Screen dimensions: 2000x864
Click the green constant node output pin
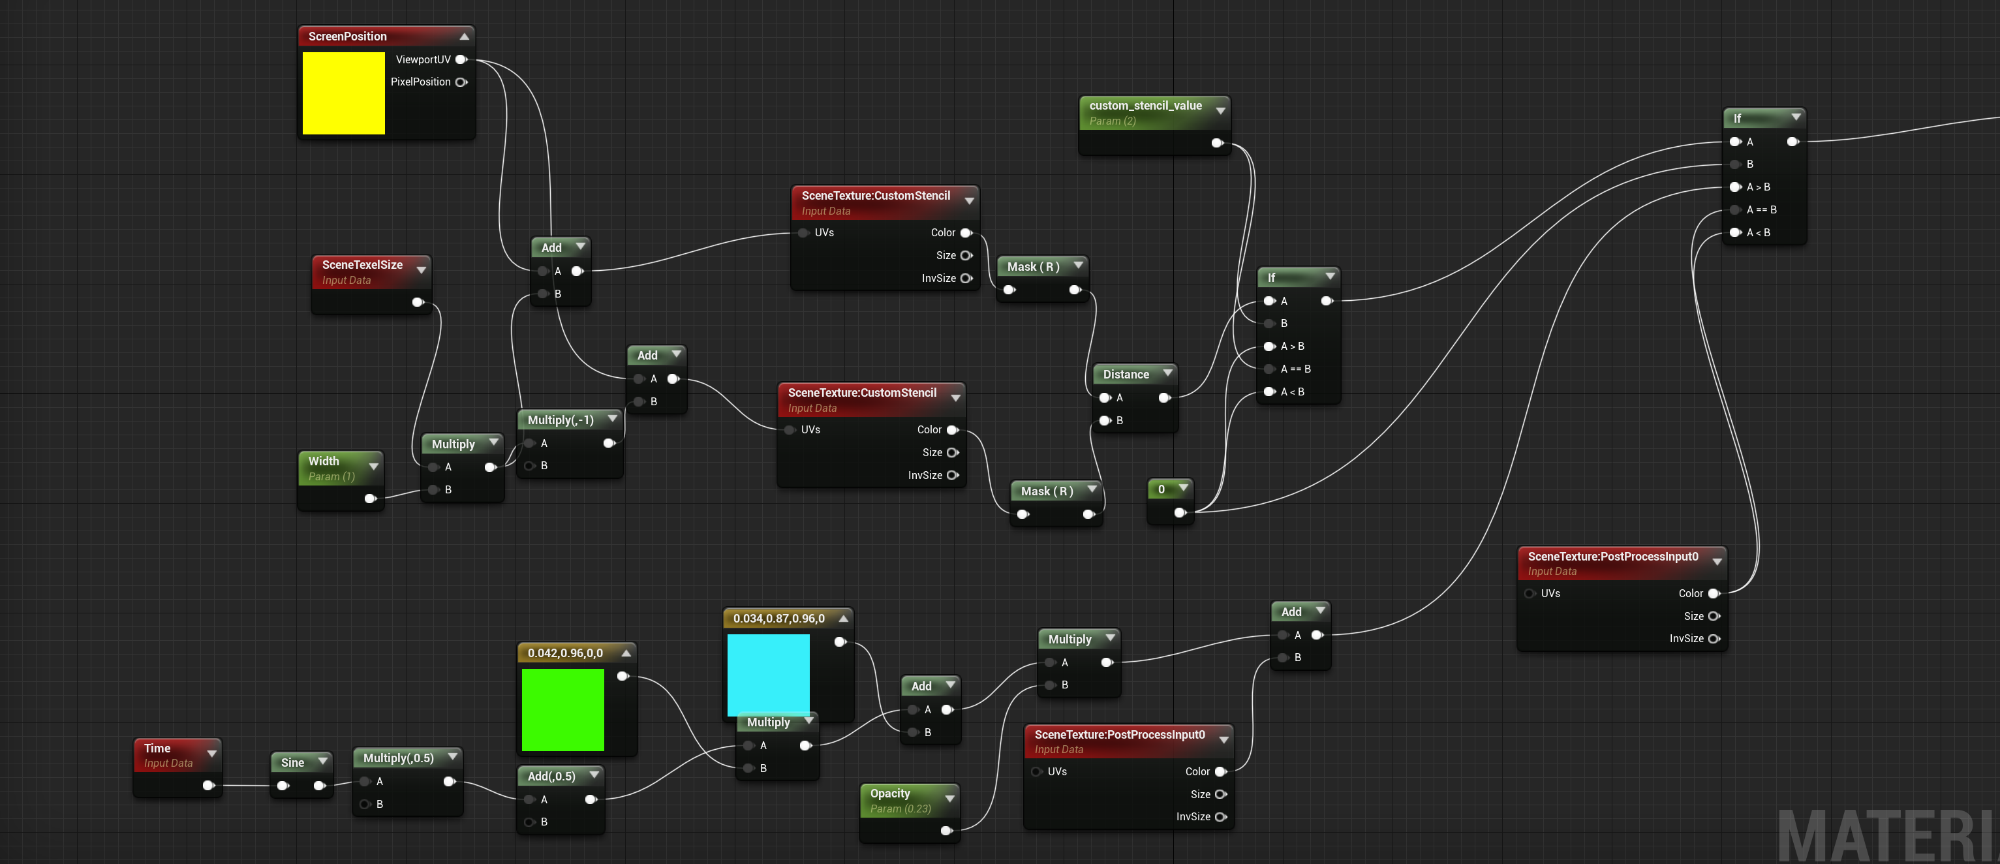(x=623, y=677)
